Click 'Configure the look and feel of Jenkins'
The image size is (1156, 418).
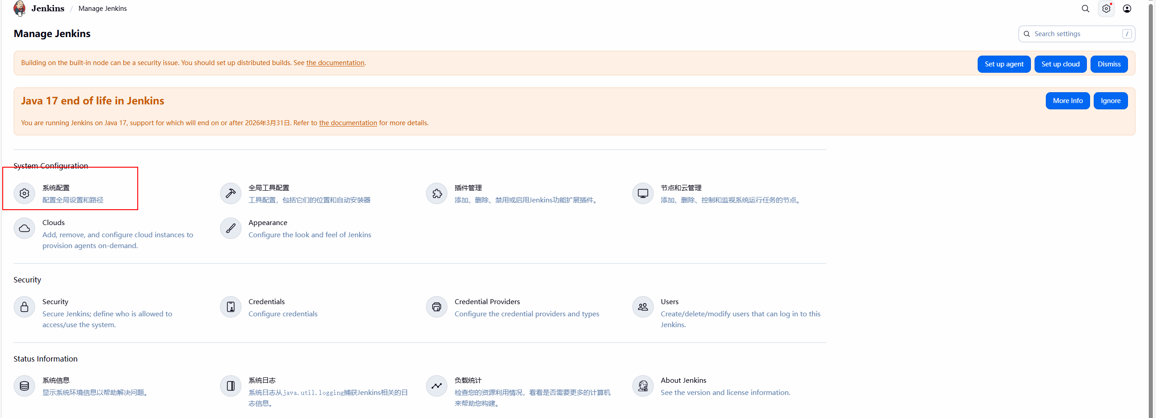(x=310, y=235)
